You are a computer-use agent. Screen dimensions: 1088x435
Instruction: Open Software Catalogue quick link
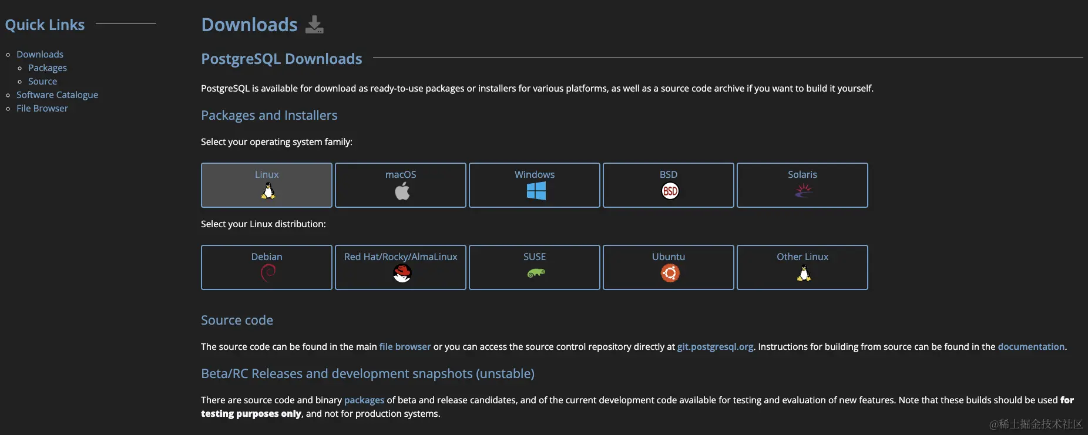58,95
